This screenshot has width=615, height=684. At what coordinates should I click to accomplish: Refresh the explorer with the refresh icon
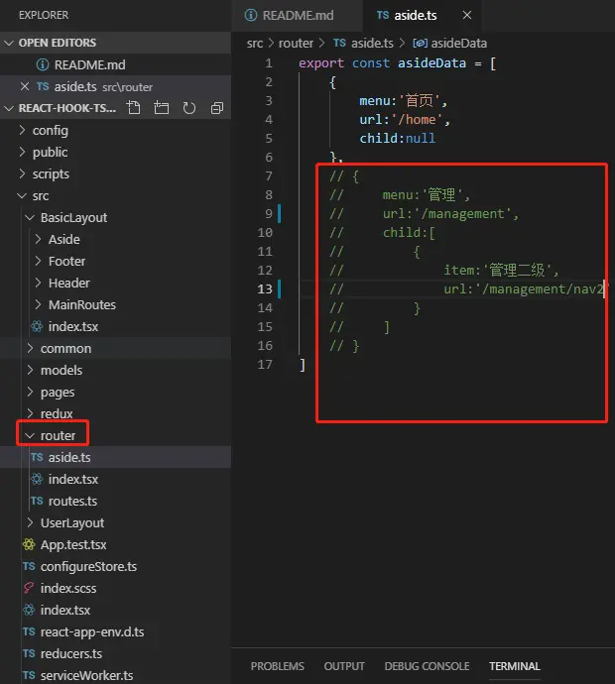tap(189, 108)
